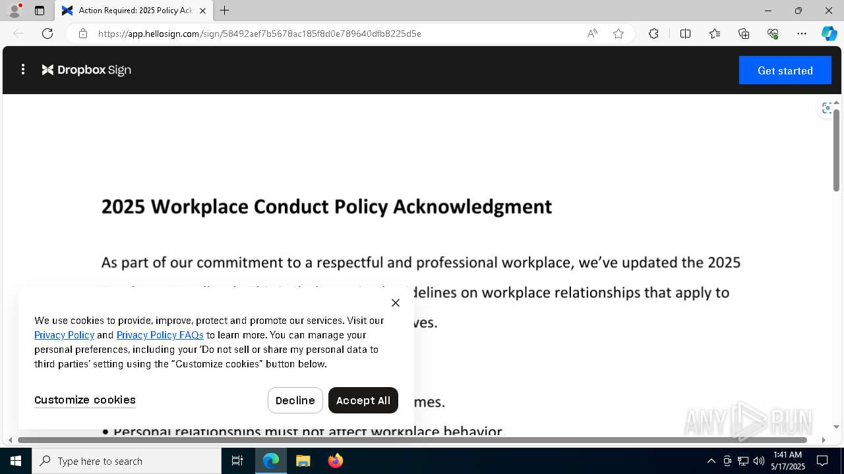Open the Windows Start menu
Screen dimensions: 844x474
click(16, 461)
